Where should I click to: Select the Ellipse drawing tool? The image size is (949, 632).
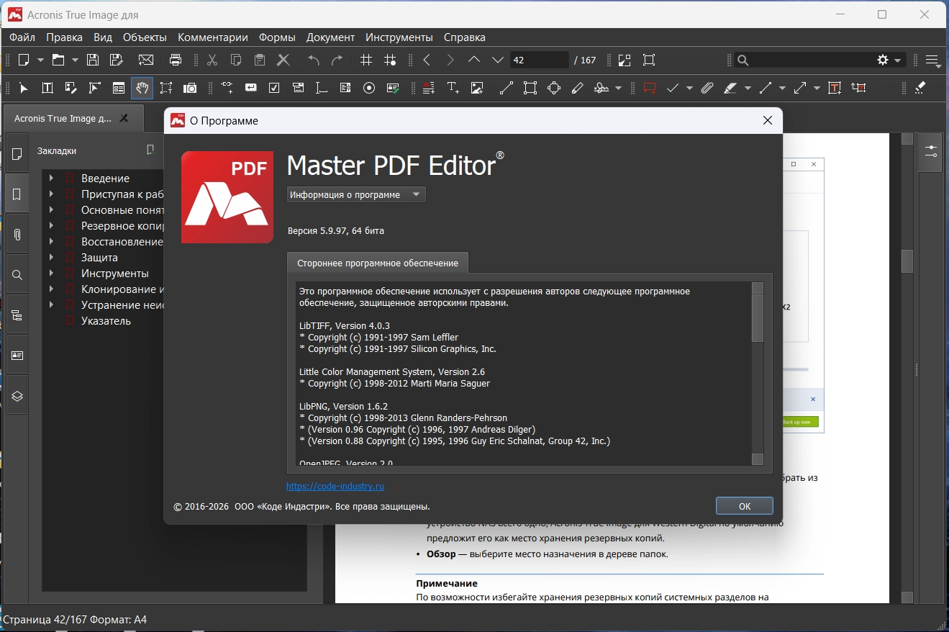coord(554,88)
